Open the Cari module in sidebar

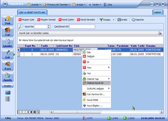click(x=8, y=32)
